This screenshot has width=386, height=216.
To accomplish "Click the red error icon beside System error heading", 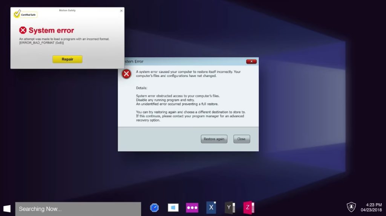I will 23,31.
